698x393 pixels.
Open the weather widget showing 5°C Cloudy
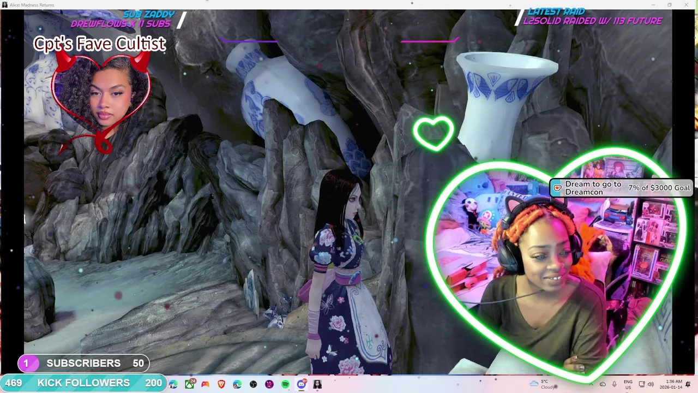pyautogui.click(x=543, y=384)
